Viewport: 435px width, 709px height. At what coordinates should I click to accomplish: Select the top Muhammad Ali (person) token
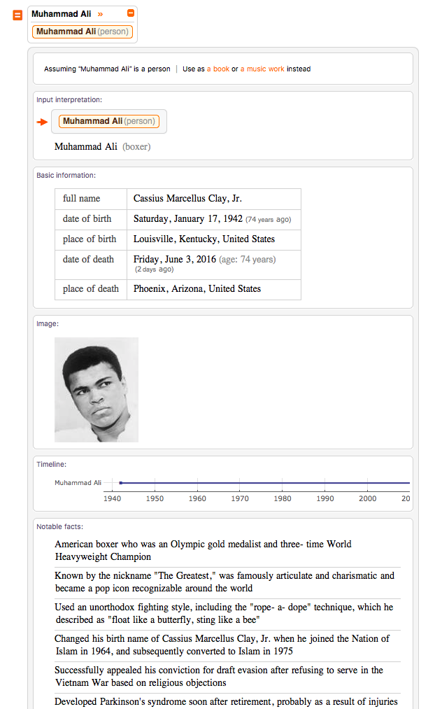(83, 31)
